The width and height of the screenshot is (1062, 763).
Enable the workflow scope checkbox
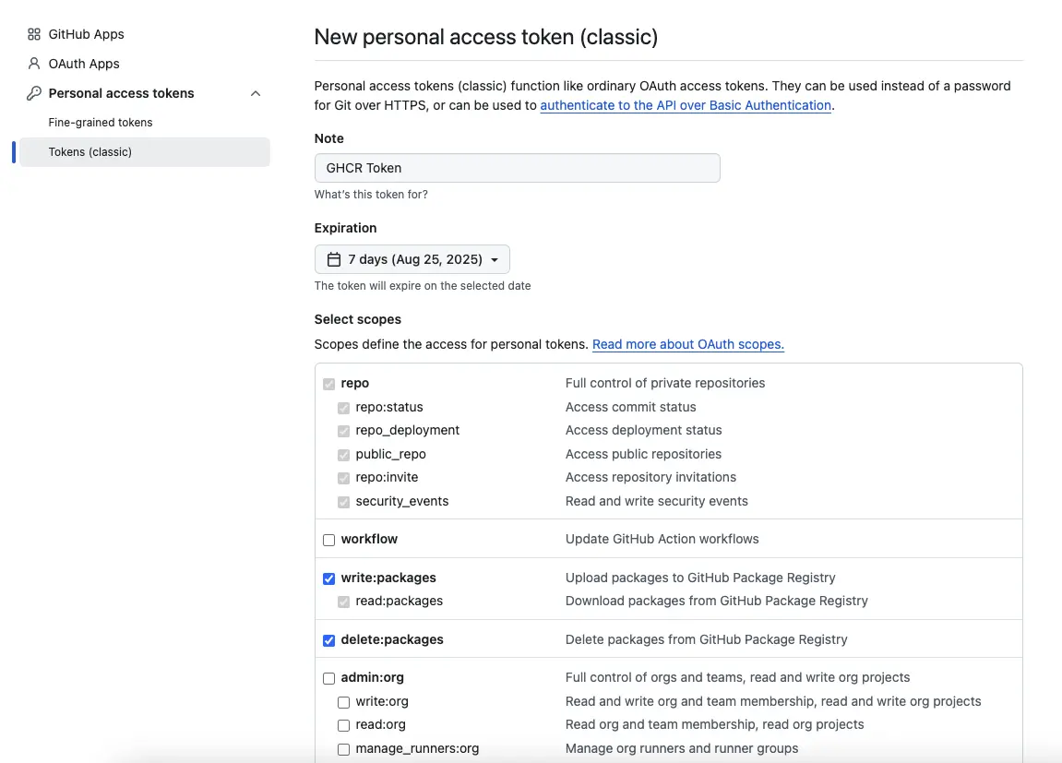coord(328,540)
